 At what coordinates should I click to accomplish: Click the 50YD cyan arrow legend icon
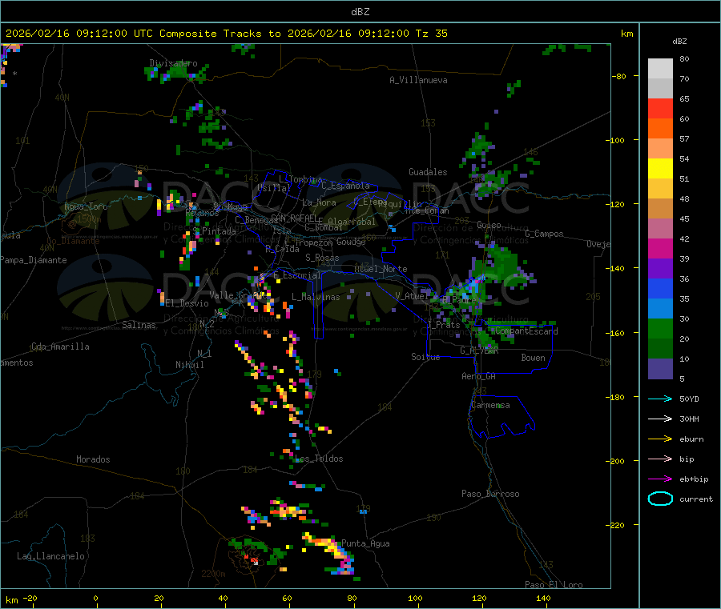point(660,399)
